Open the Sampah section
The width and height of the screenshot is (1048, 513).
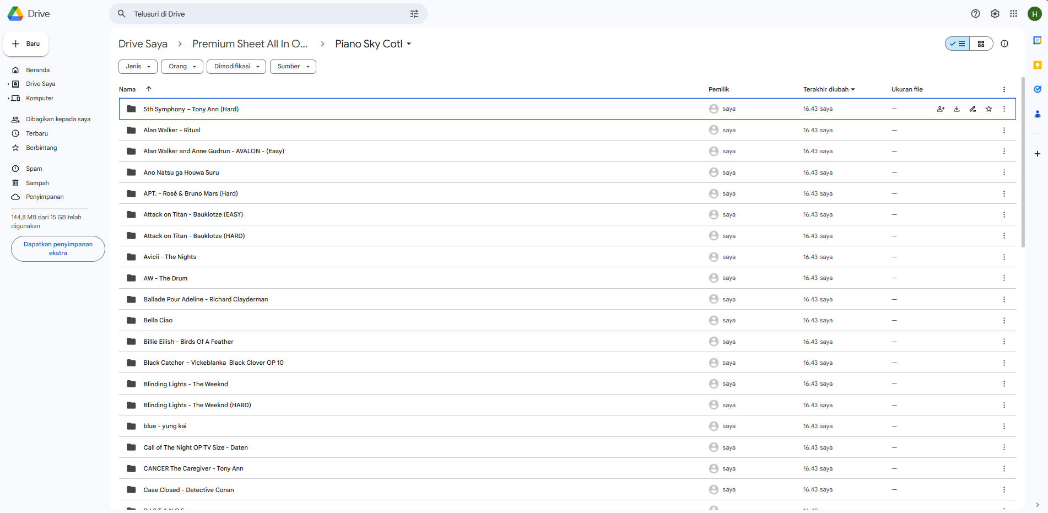pos(37,183)
